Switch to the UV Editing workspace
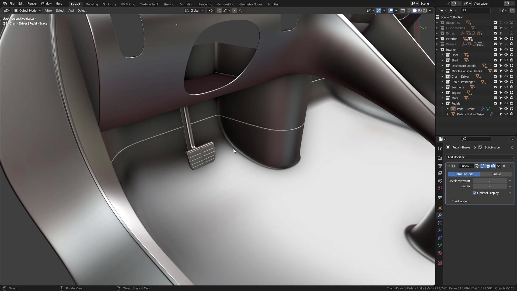Screen dimensions: 517x291 click(x=128, y=4)
